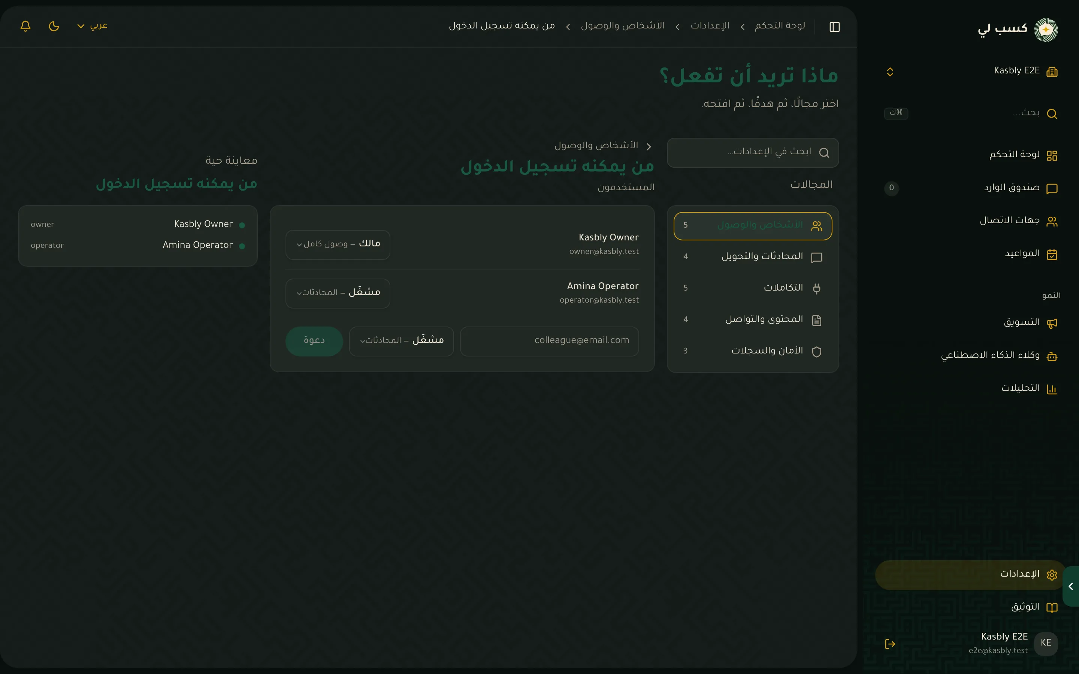Click Kasbly Owner in live preview
The image size is (1079, 674).
click(203, 224)
